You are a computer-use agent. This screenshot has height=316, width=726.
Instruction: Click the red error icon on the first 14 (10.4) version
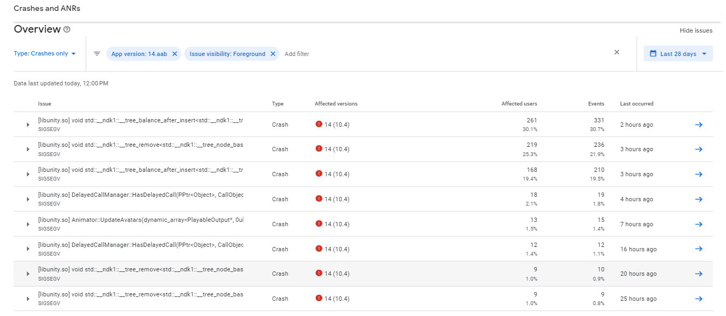(319, 124)
